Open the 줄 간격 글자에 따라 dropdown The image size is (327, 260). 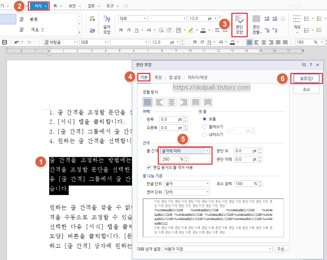[x=185, y=151]
